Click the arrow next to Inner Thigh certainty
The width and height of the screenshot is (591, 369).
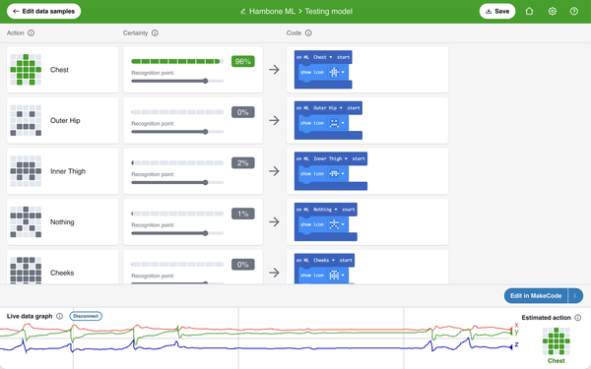[275, 171]
